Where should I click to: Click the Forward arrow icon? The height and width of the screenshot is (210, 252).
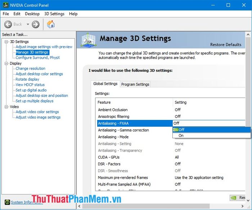(36, 24)
